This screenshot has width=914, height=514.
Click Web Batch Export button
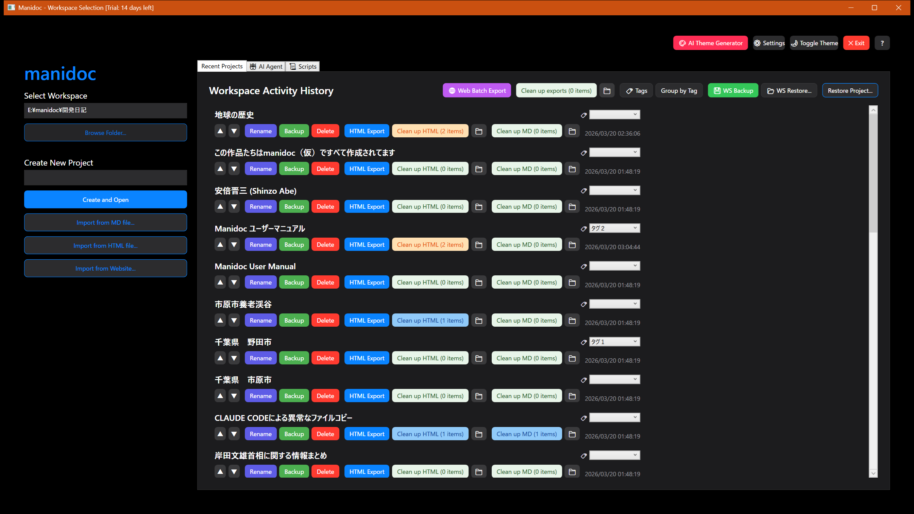click(x=477, y=91)
